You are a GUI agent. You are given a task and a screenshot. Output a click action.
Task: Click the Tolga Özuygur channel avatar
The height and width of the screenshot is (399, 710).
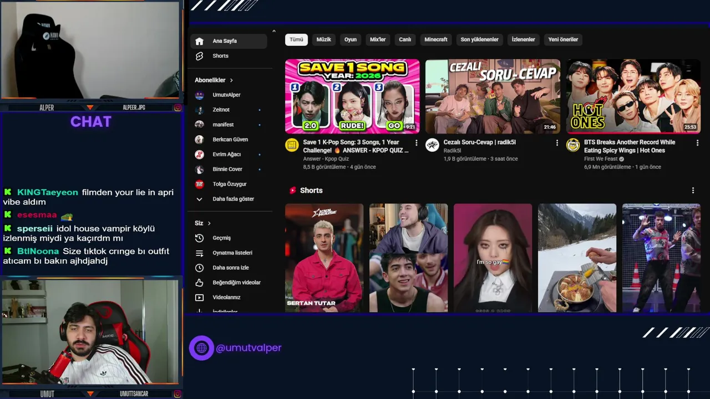(200, 184)
